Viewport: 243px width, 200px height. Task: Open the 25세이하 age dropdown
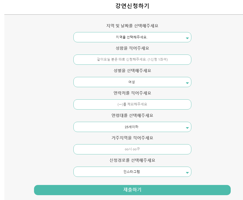coord(132,127)
